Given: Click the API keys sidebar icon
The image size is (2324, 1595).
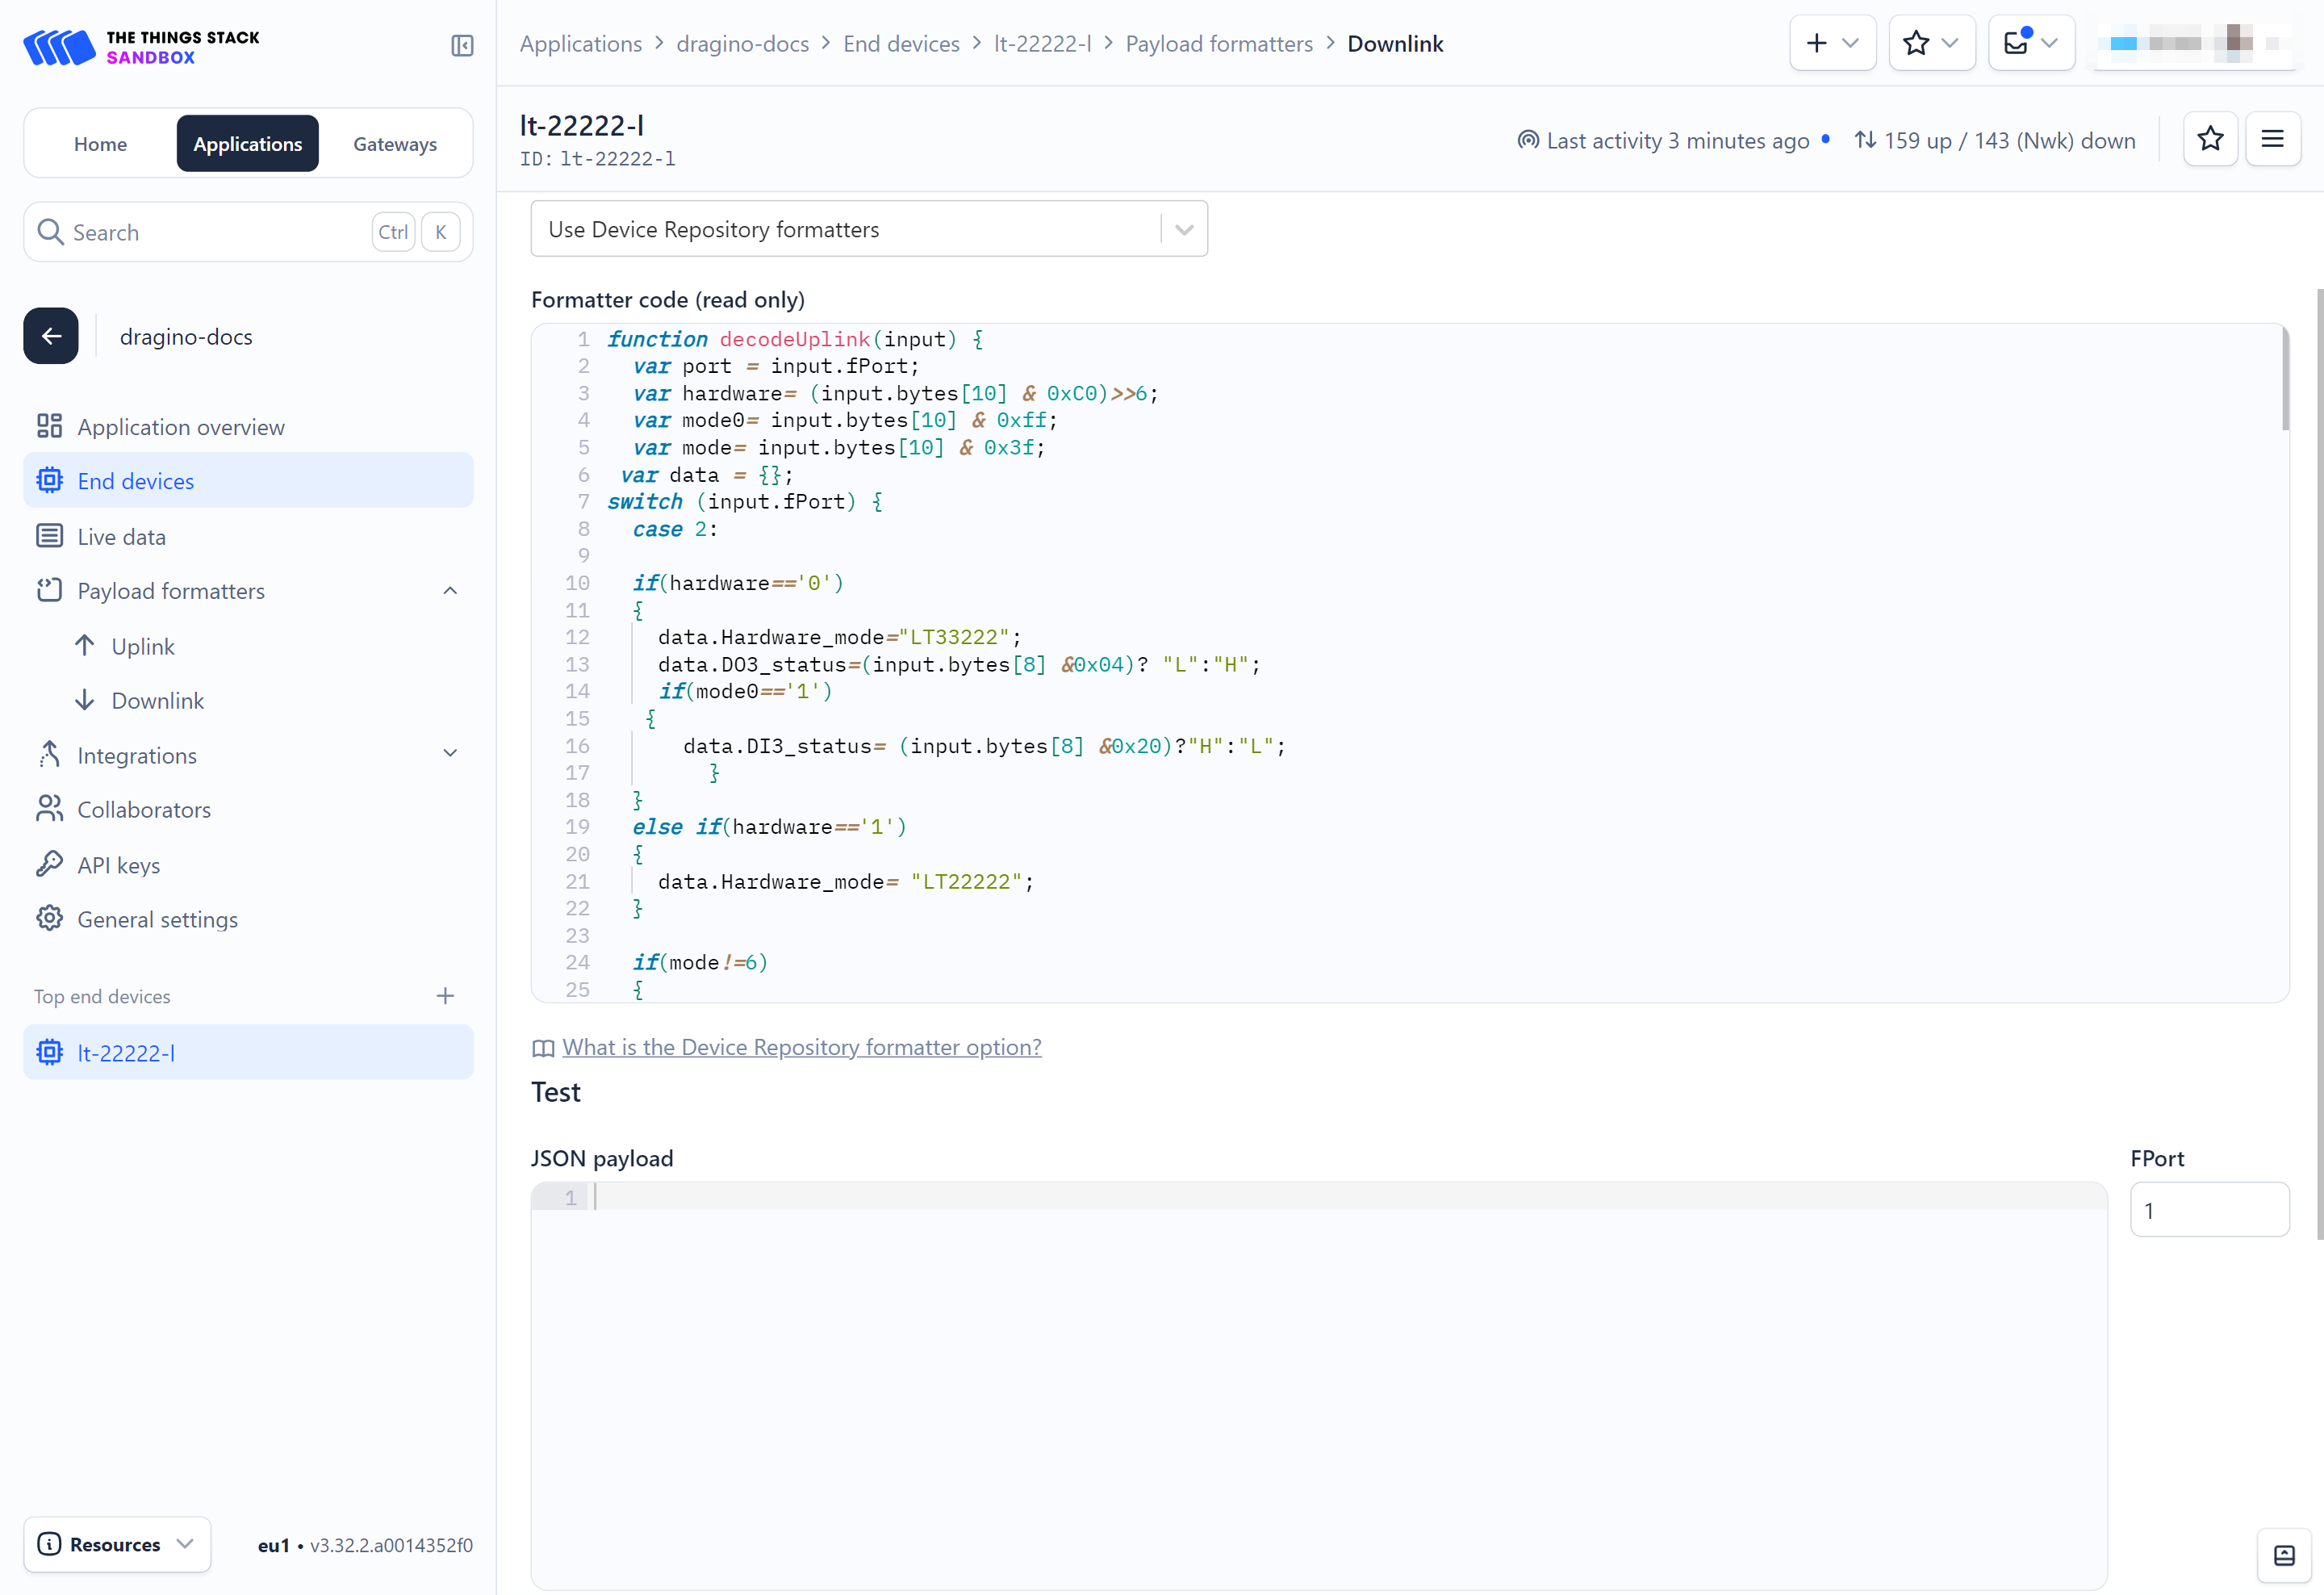Looking at the screenshot, I should pyautogui.click(x=49, y=864).
